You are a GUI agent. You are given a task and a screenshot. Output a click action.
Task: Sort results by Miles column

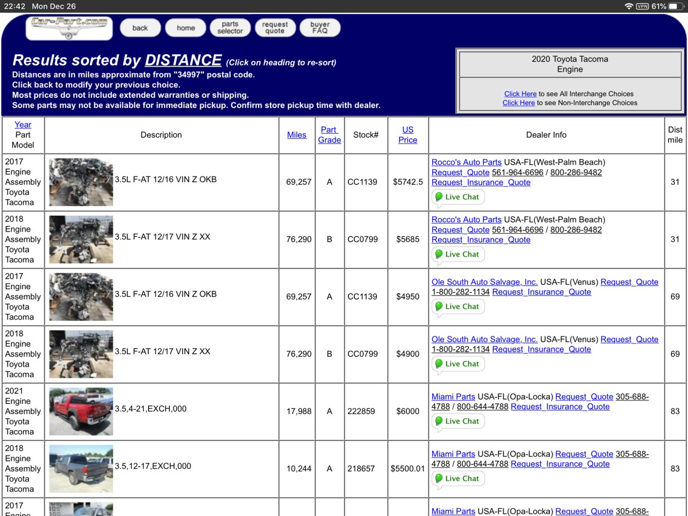coord(296,135)
